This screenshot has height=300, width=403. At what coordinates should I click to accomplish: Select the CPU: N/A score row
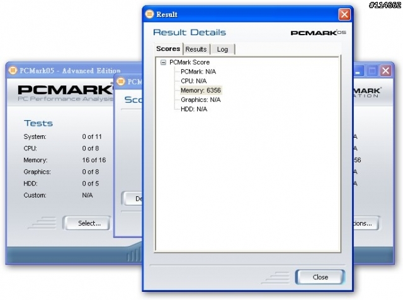point(193,81)
